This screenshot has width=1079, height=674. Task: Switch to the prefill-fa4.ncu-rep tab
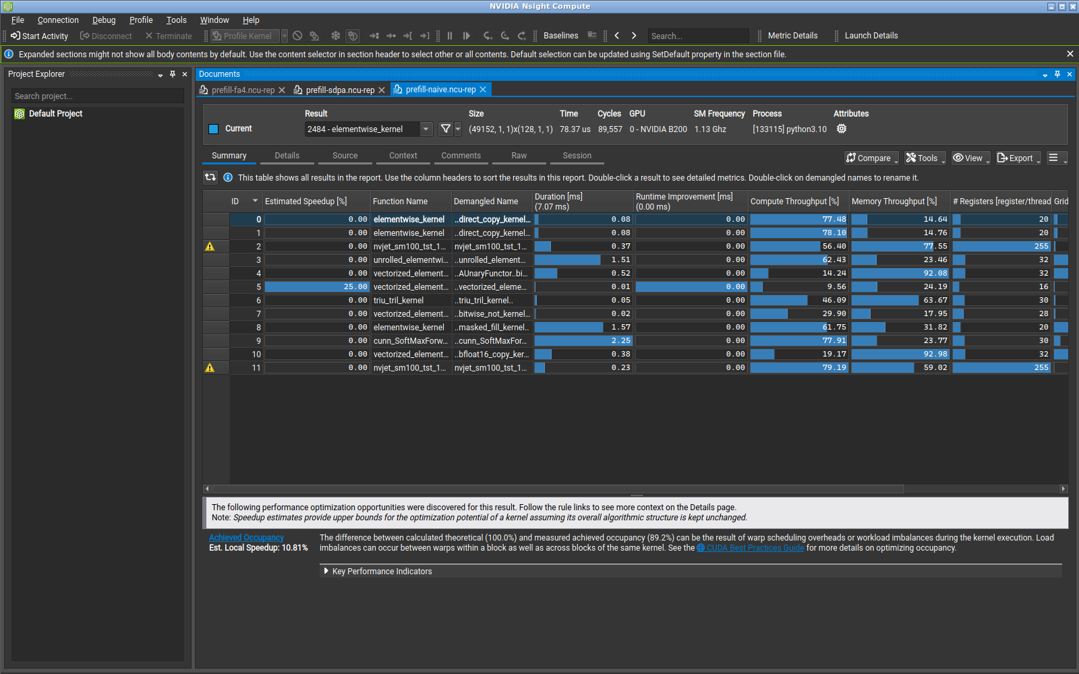(243, 90)
